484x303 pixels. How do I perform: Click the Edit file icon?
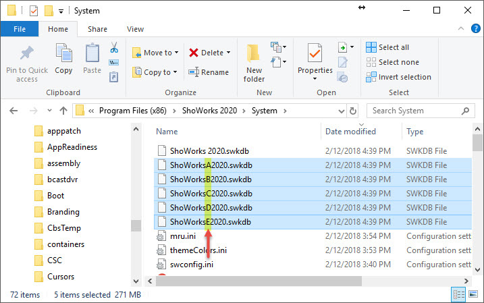(343, 62)
